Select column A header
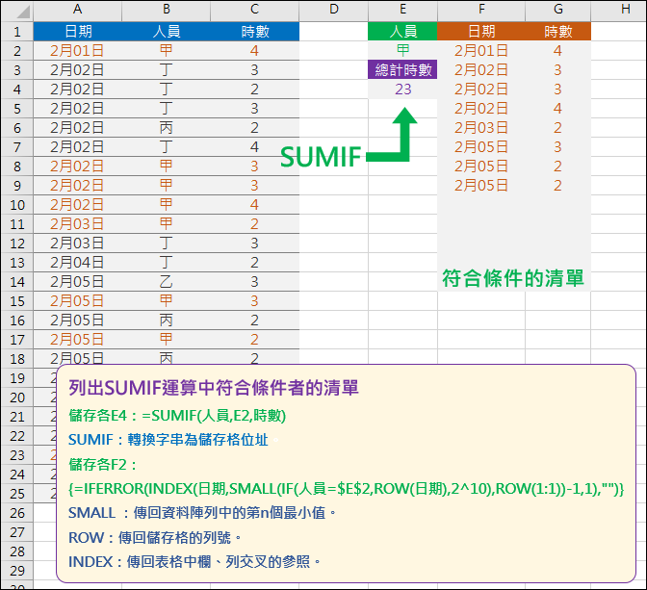 pos(78,11)
